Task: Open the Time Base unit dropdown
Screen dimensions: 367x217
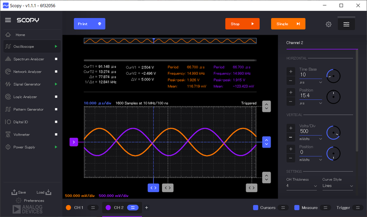Action: click(x=311, y=83)
